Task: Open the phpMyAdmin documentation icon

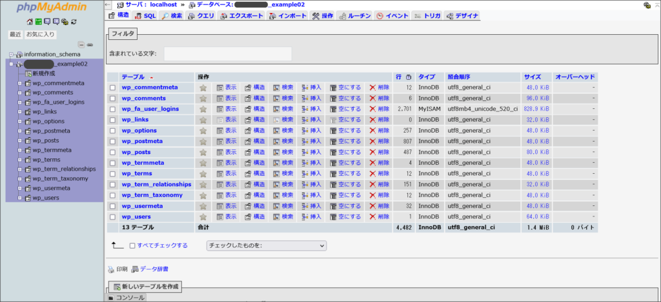Action: click(x=47, y=21)
